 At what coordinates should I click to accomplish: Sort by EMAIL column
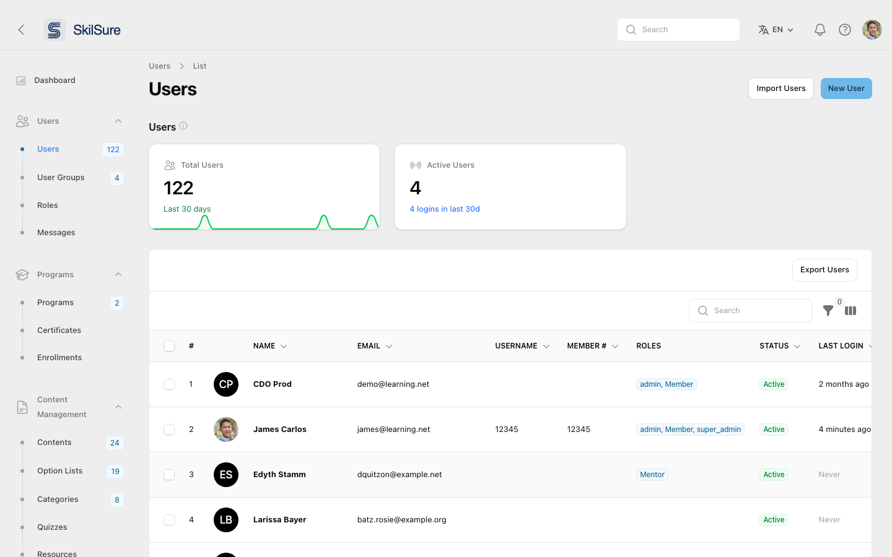pos(375,346)
